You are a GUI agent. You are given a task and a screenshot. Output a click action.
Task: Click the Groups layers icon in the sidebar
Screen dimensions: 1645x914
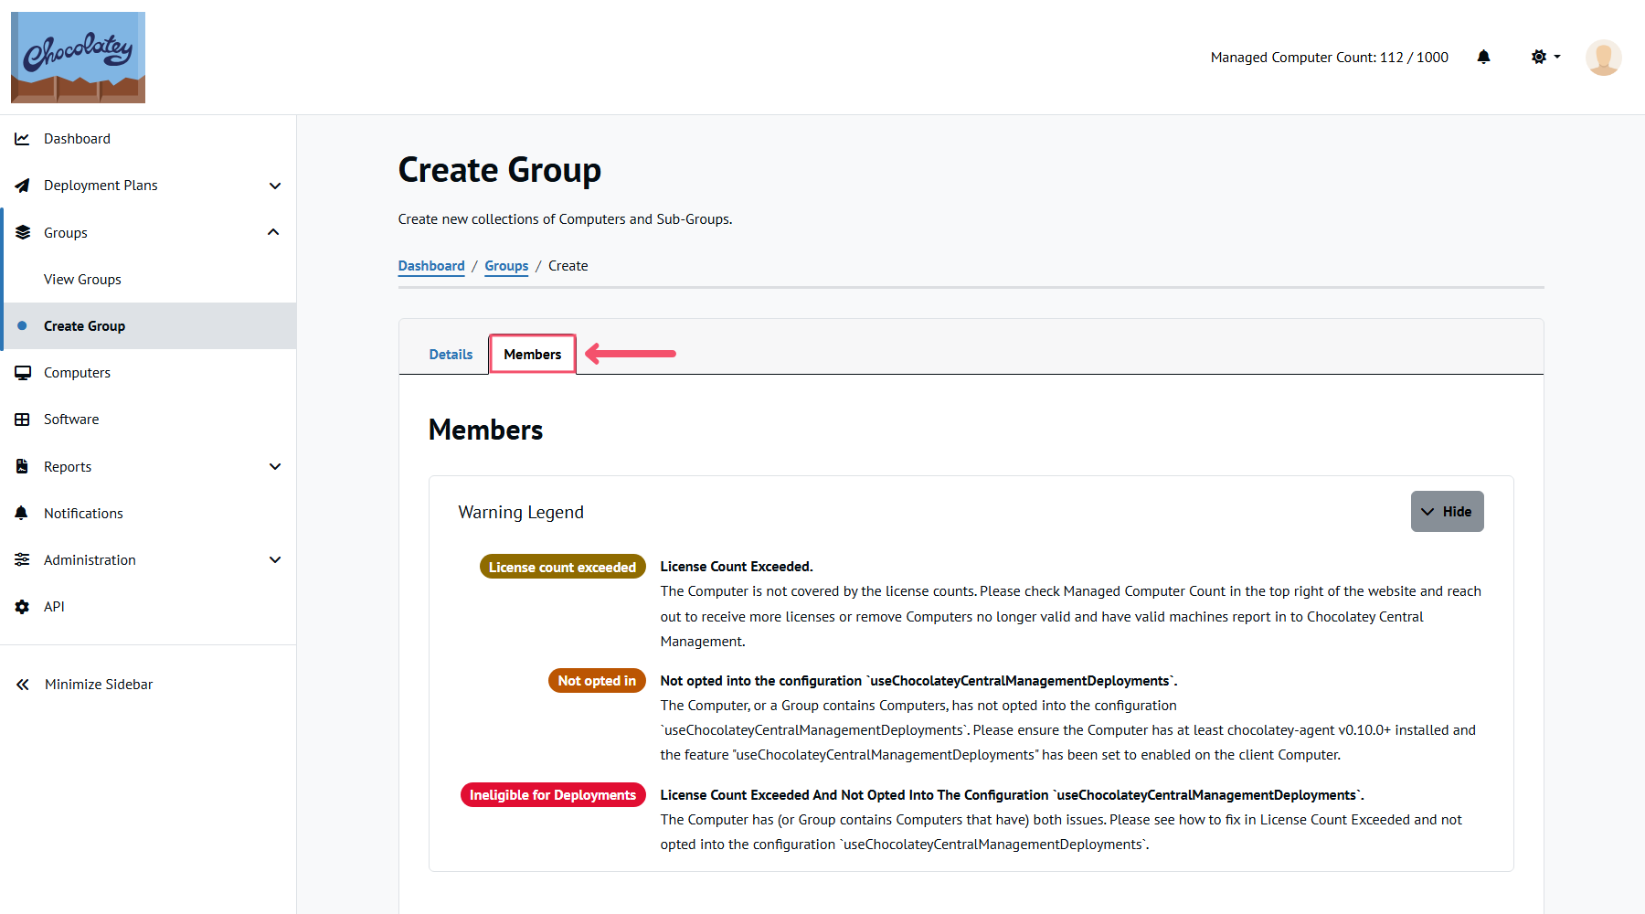22,232
